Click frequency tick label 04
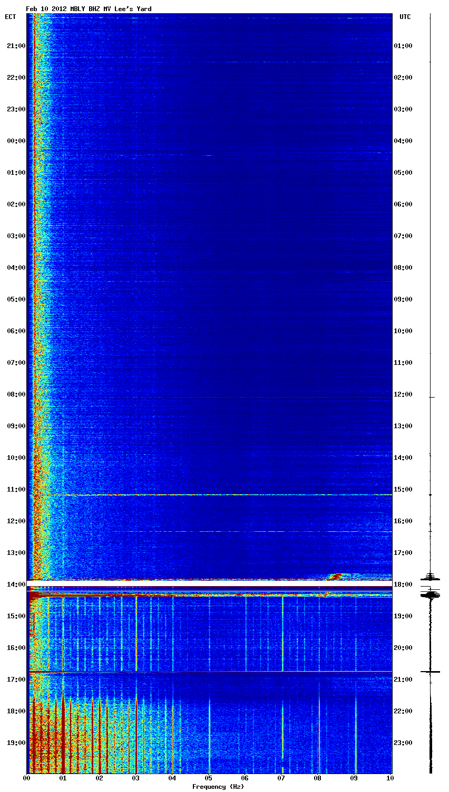 point(172,778)
